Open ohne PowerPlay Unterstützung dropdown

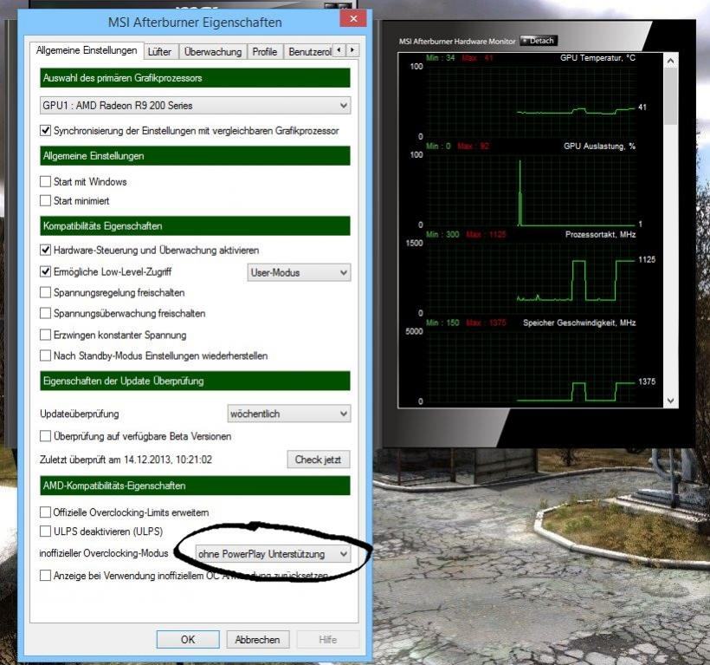(x=273, y=553)
